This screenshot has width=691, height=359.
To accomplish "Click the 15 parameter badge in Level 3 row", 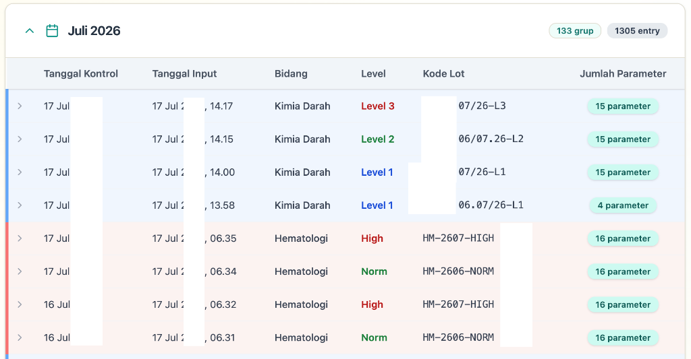I will 623,106.
